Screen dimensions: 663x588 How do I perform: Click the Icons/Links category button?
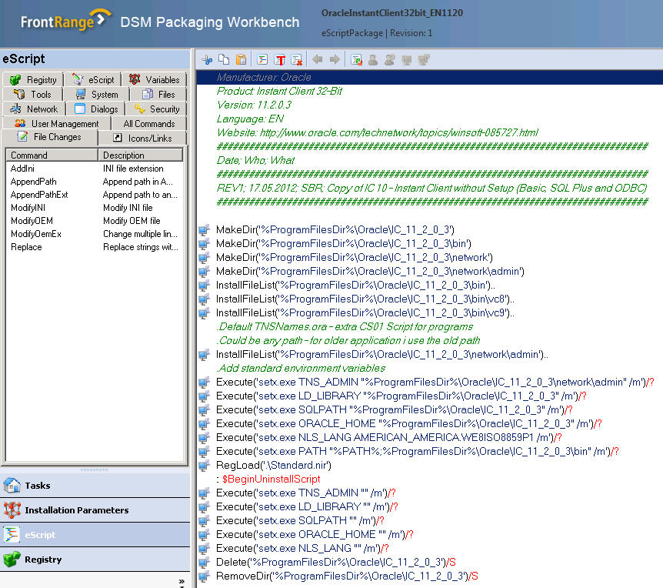coord(144,138)
